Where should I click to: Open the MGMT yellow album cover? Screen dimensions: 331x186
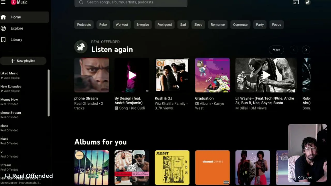pyautogui.click(x=172, y=168)
